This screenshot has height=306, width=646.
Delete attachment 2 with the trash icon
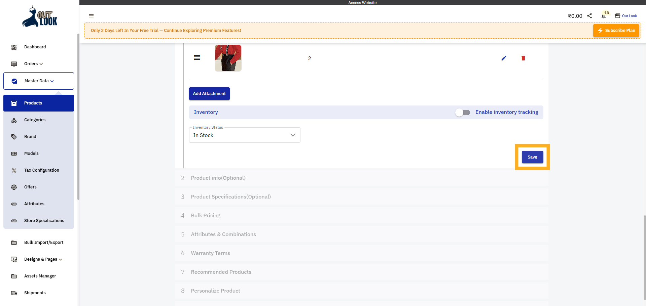523,58
